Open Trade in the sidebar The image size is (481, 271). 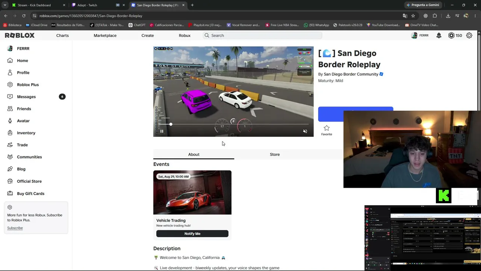coord(22,145)
